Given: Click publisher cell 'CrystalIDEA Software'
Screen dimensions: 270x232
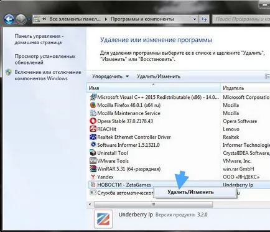Looking at the screenshot, I should (246, 153).
